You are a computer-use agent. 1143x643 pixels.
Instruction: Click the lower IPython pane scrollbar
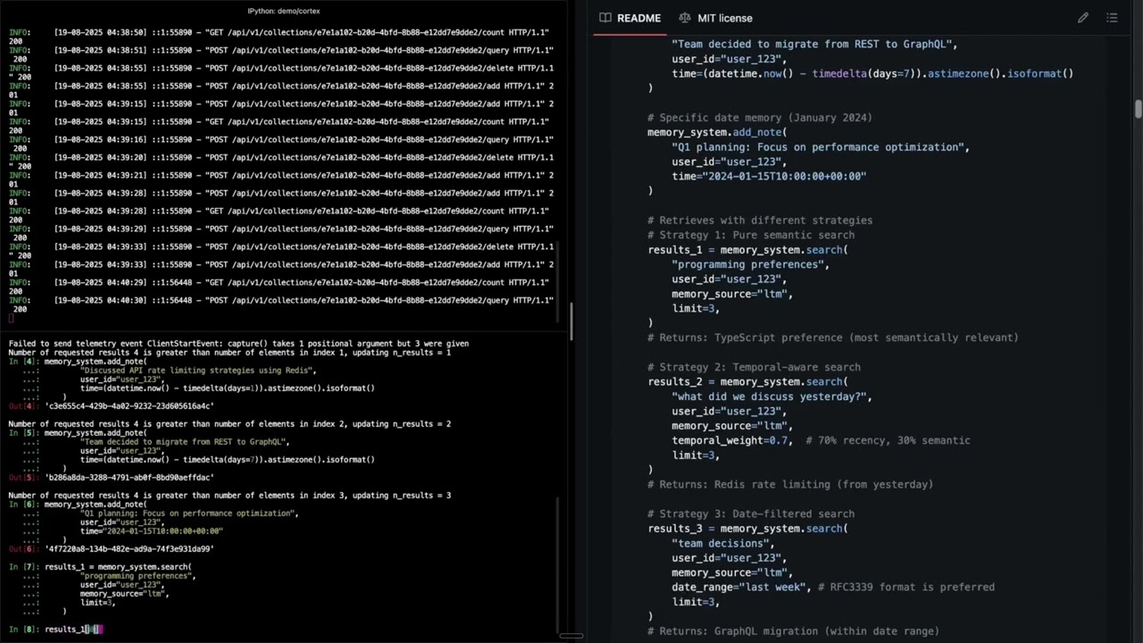click(559, 563)
